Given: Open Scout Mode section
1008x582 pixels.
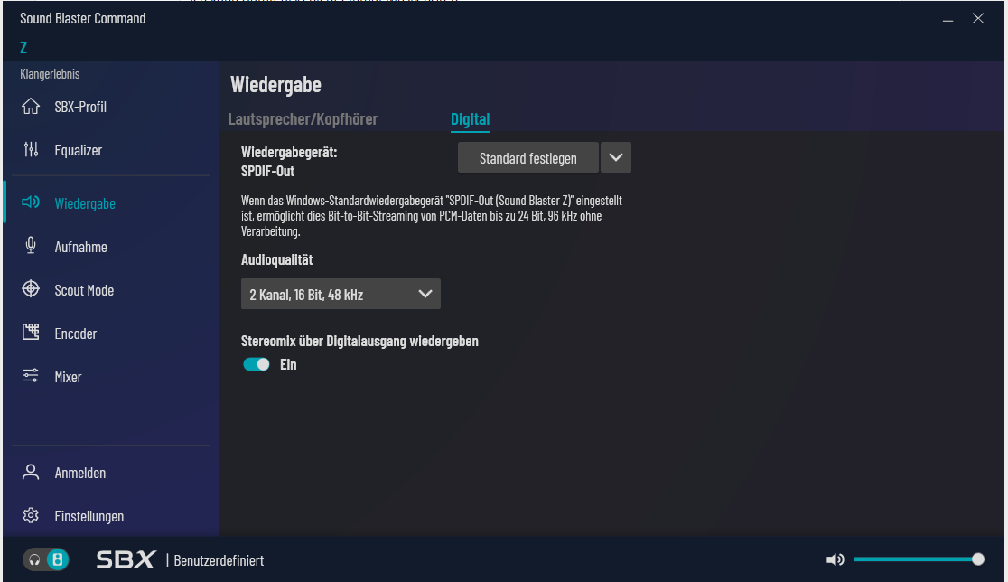Looking at the screenshot, I should pos(84,290).
